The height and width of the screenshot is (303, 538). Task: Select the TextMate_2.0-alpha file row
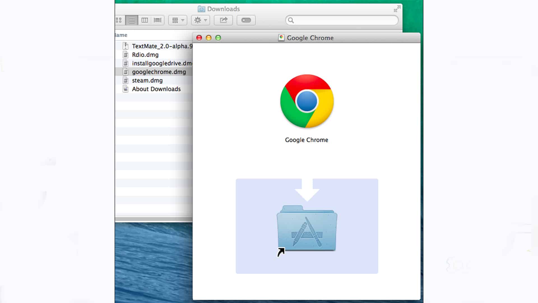click(154, 46)
